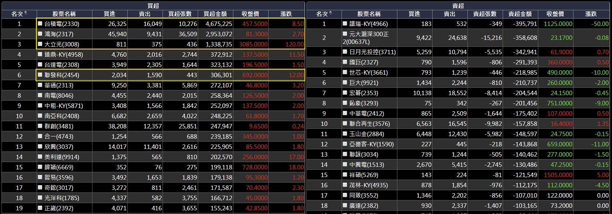Click 漲跌 header in buy-over table
This screenshot has height=214, width=612.
286,14
